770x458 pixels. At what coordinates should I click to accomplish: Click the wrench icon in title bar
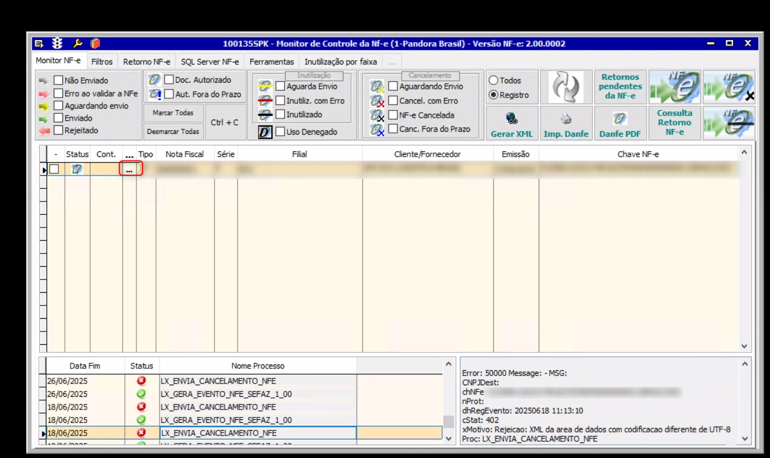click(77, 43)
